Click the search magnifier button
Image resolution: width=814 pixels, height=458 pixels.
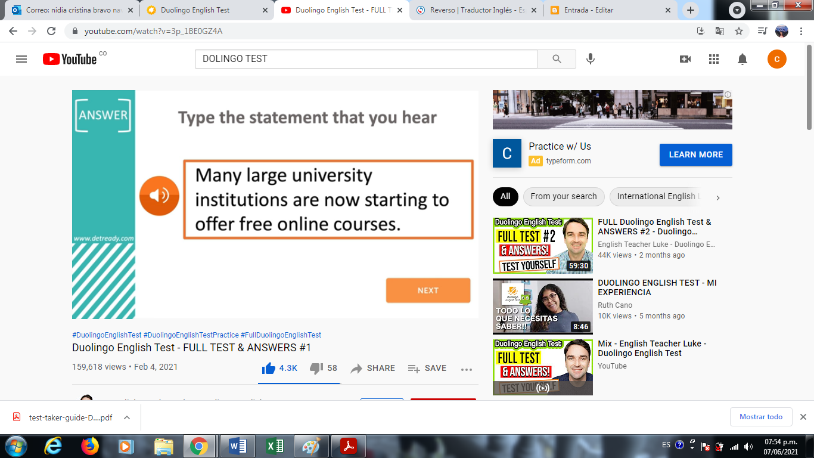click(557, 59)
